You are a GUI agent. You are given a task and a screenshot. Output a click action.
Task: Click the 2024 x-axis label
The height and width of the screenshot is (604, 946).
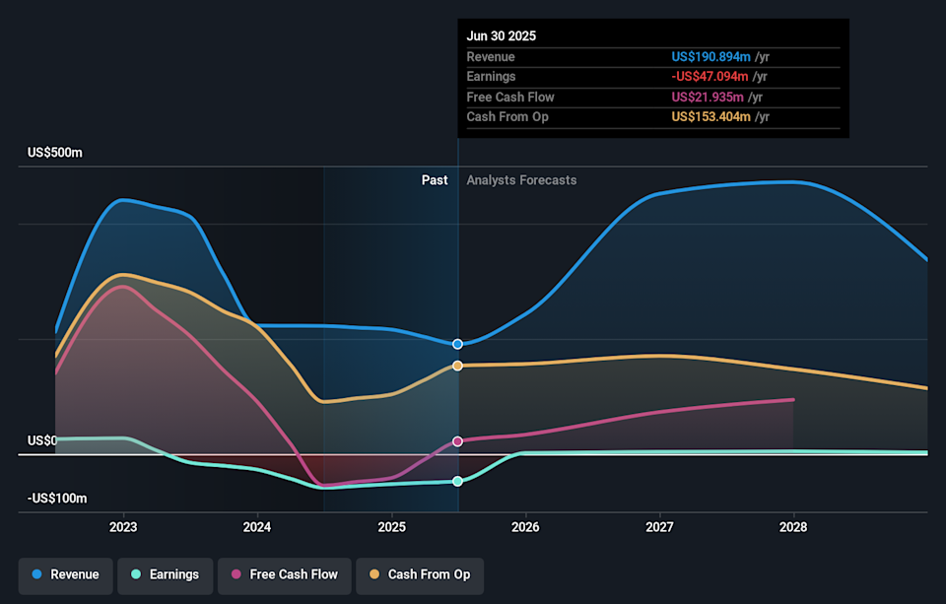coord(257,527)
